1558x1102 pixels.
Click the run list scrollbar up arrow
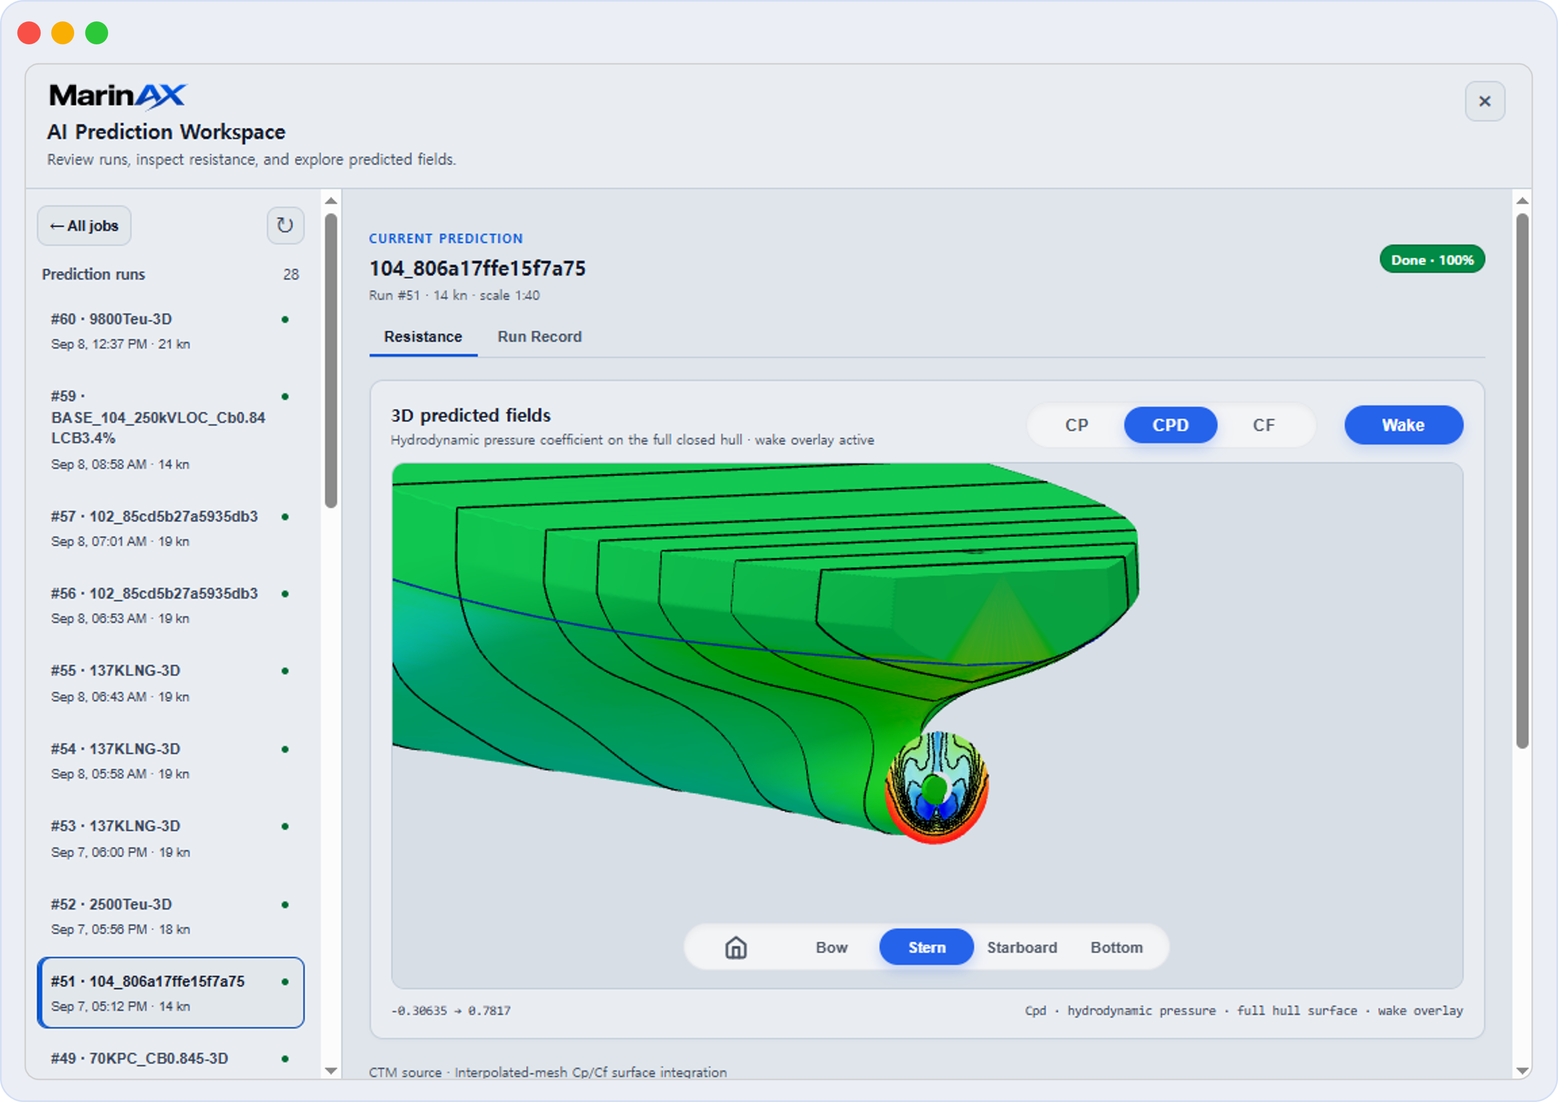[331, 201]
